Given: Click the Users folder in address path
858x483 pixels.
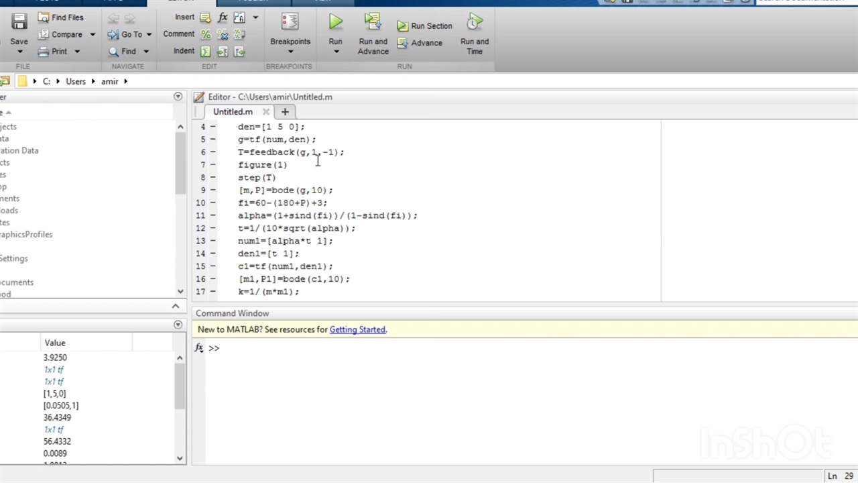Looking at the screenshot, I should coord(76,81).
